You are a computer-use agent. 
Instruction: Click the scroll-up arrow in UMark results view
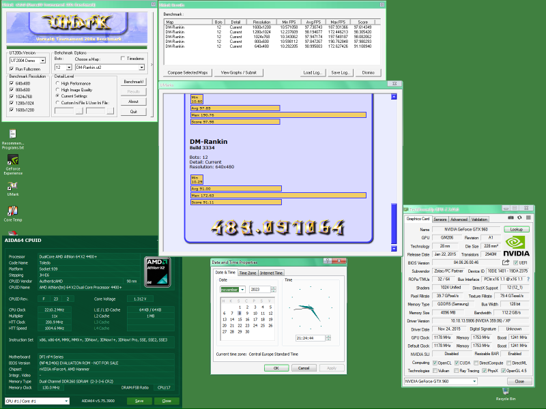click(x=394, y=97)
